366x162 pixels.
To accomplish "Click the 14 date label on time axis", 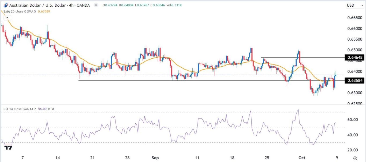I will (x=57, y=158).
